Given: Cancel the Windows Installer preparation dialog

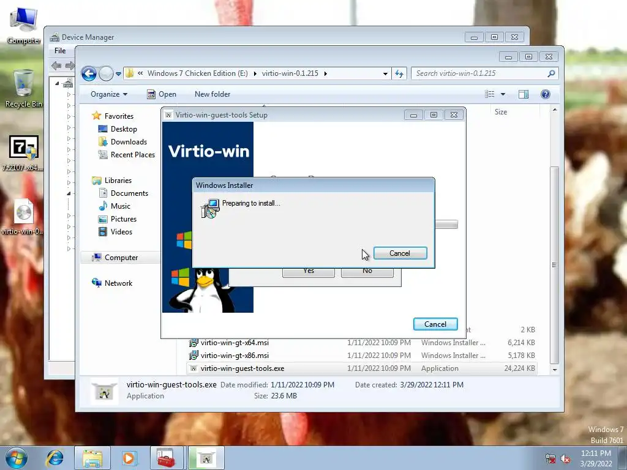Looking at the screenshot, I should coord(400,253).
